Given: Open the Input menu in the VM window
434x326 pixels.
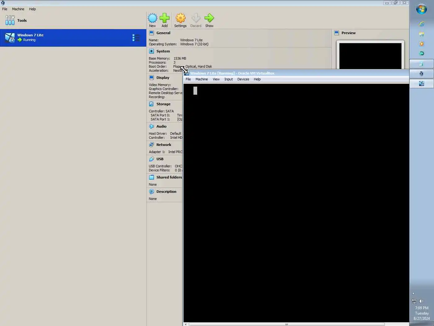Looking at the screenshot, I should click(228, 79).
